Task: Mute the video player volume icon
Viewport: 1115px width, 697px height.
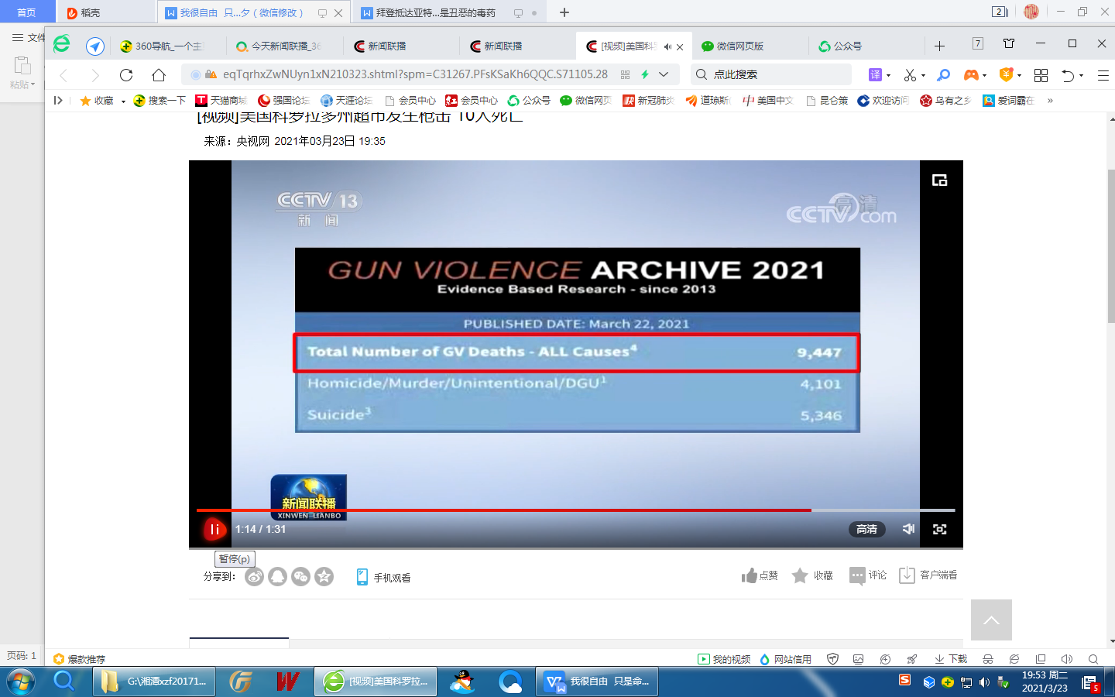Action: tap(908, 529)
